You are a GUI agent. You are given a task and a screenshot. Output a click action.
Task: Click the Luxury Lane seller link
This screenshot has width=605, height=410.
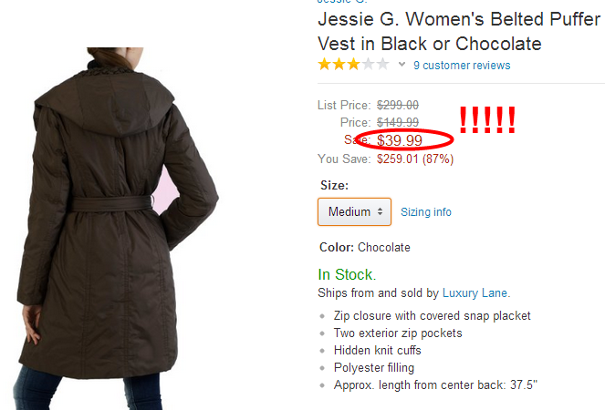click(475, 292)
